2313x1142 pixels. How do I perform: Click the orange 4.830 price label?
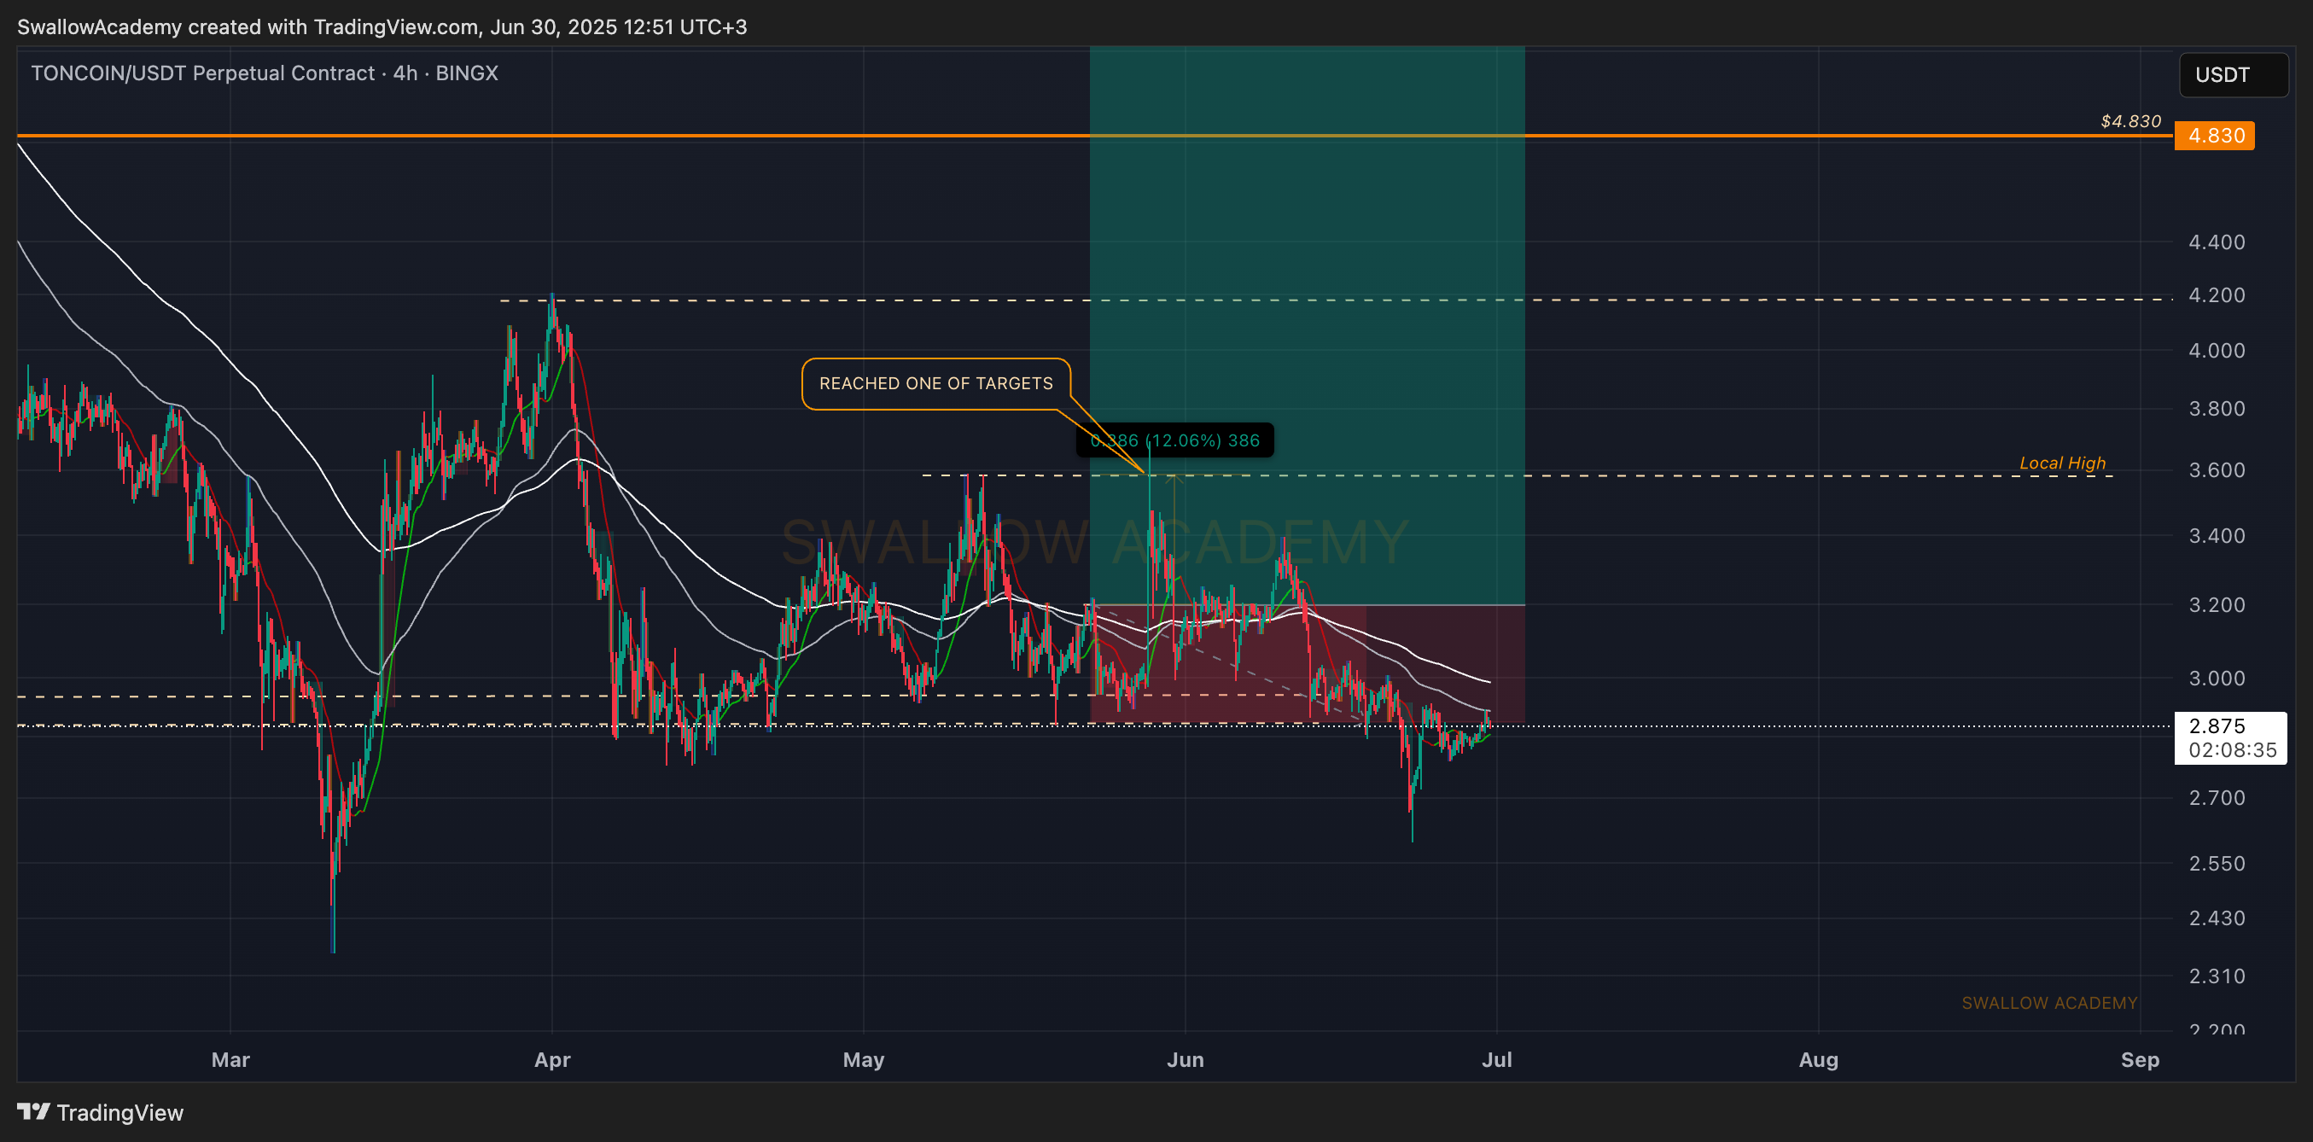pos(2214,136)
